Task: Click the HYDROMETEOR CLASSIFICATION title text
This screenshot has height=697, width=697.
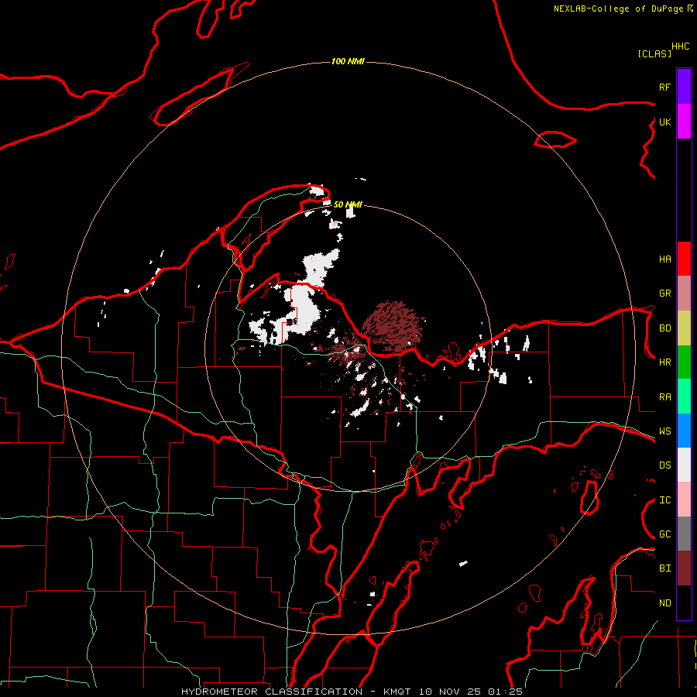Action: tap(272, 692)
